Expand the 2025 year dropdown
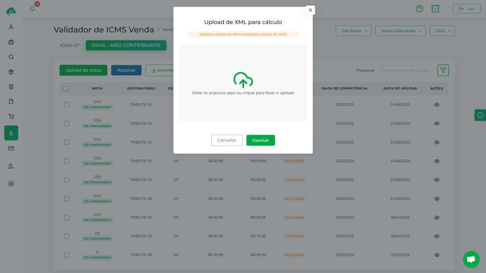The width and height of the screenshot is (486, 273). [x=442, y=31]
